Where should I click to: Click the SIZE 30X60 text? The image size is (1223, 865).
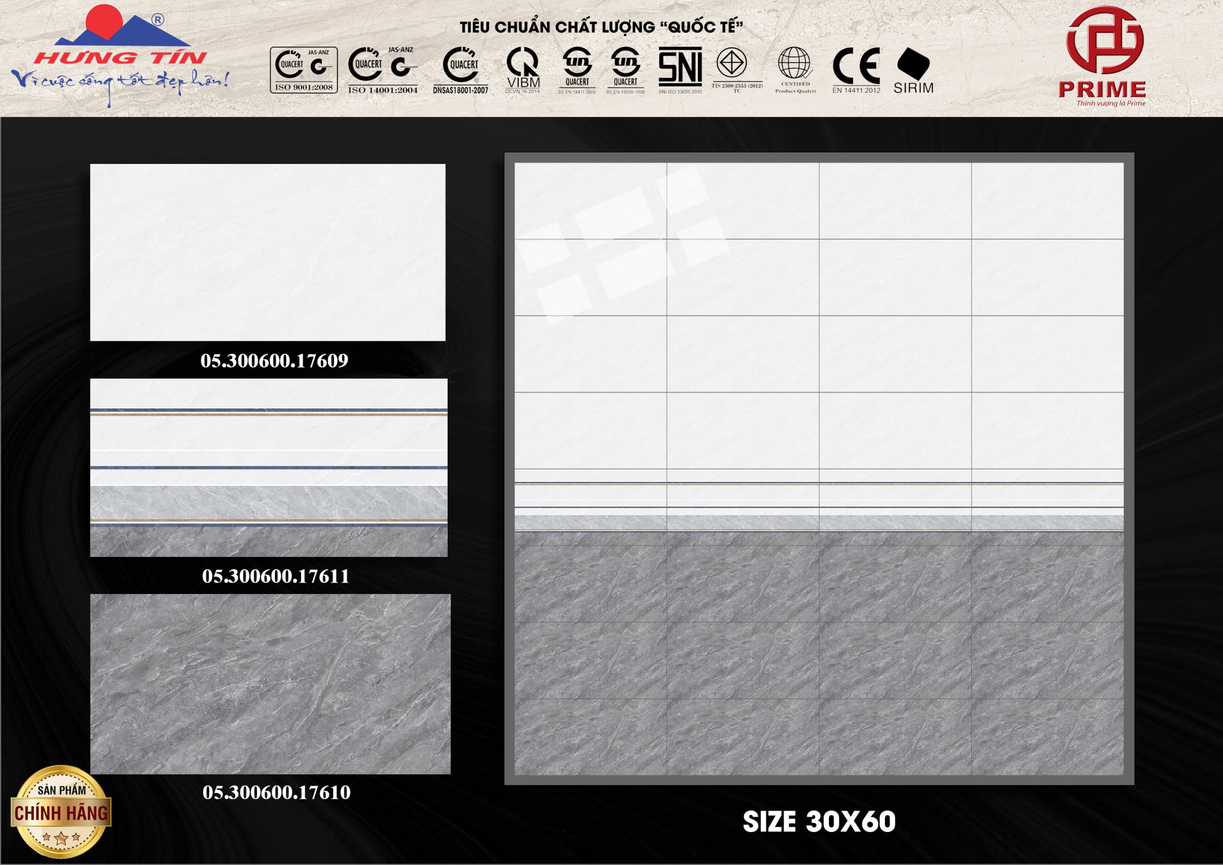pos(819,822)
